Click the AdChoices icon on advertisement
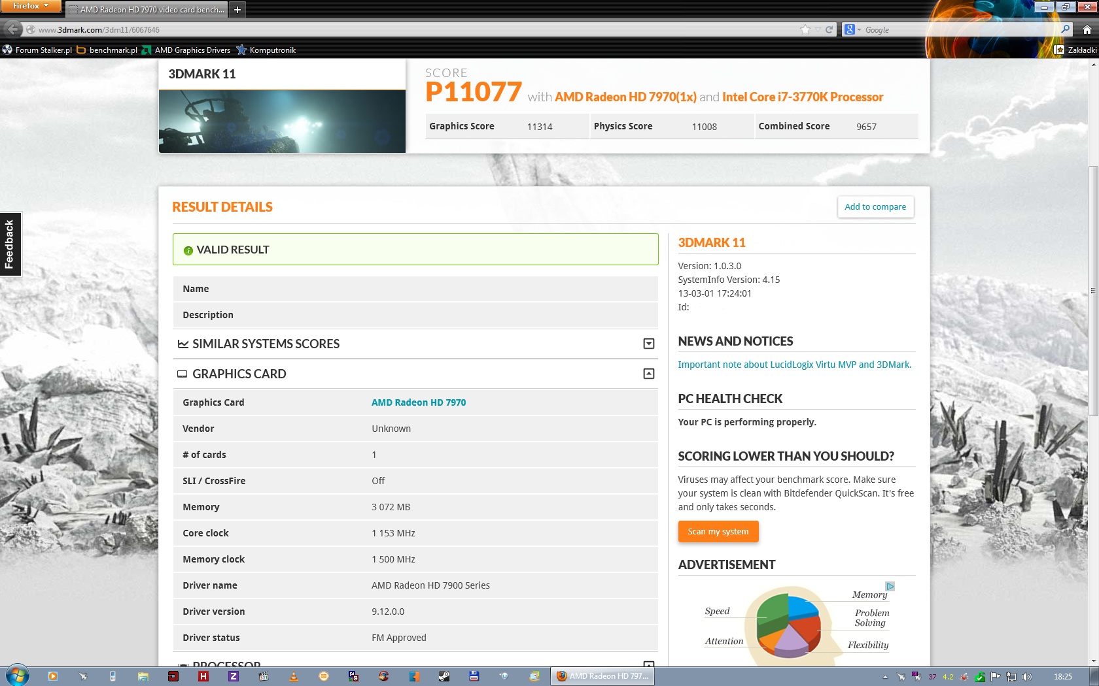 [890, 586]
